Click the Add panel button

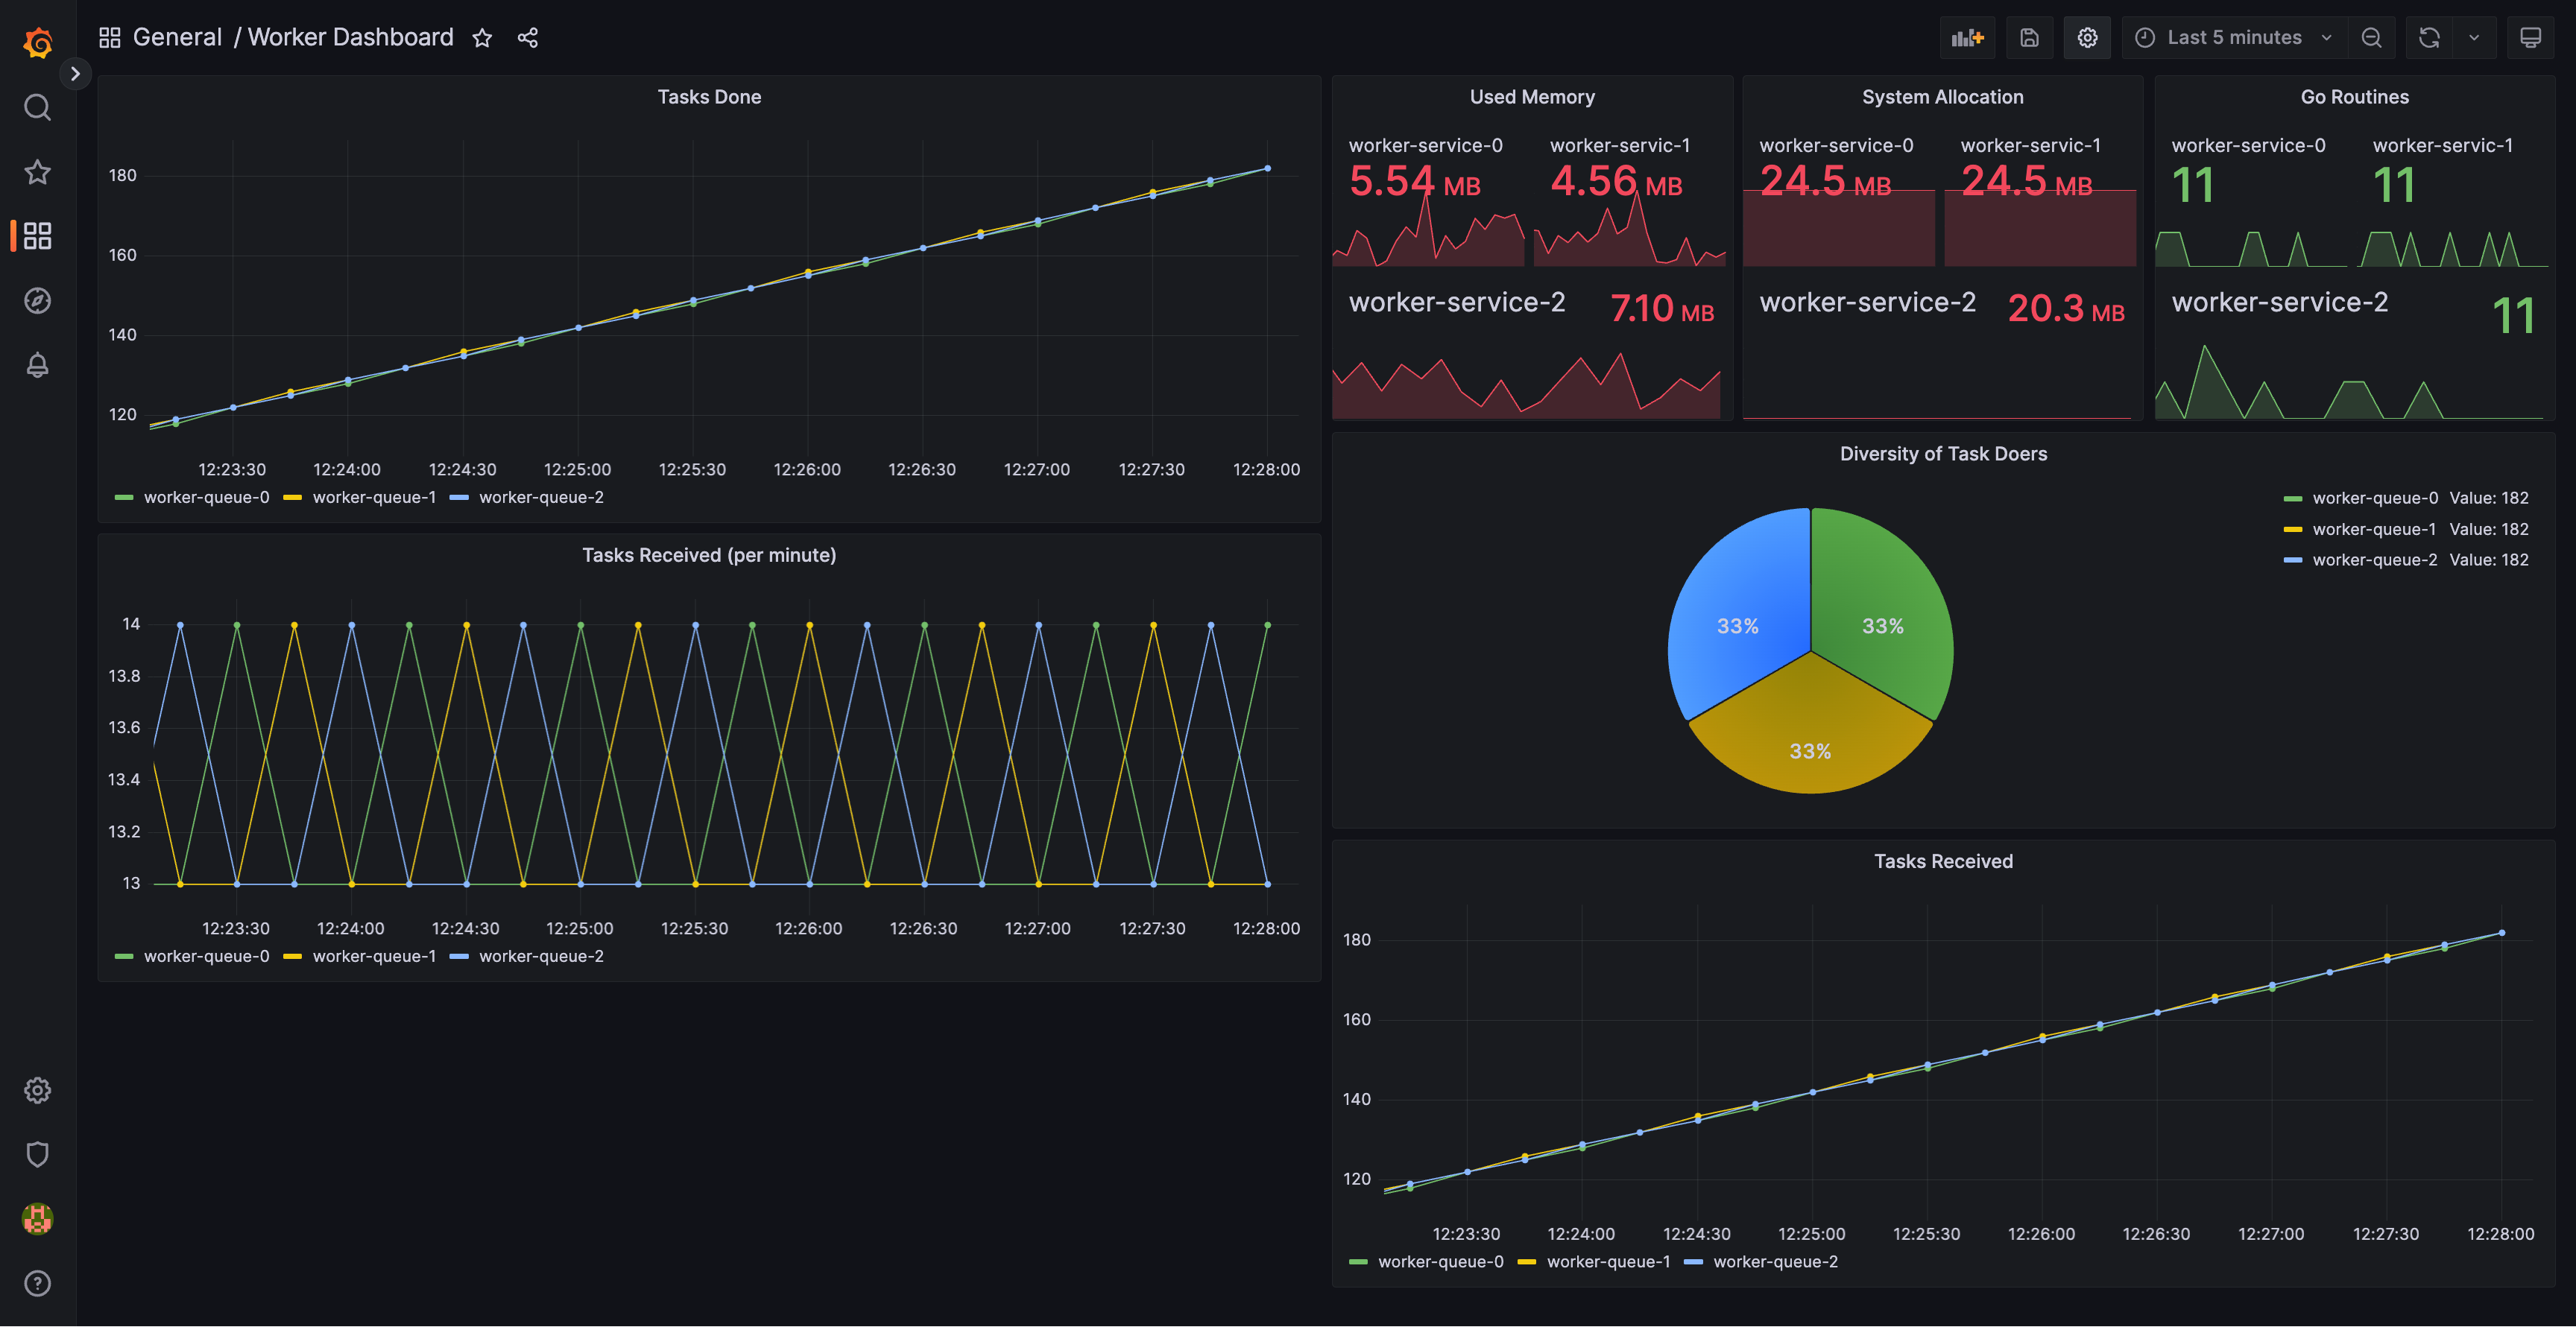tap(1967, 38)
